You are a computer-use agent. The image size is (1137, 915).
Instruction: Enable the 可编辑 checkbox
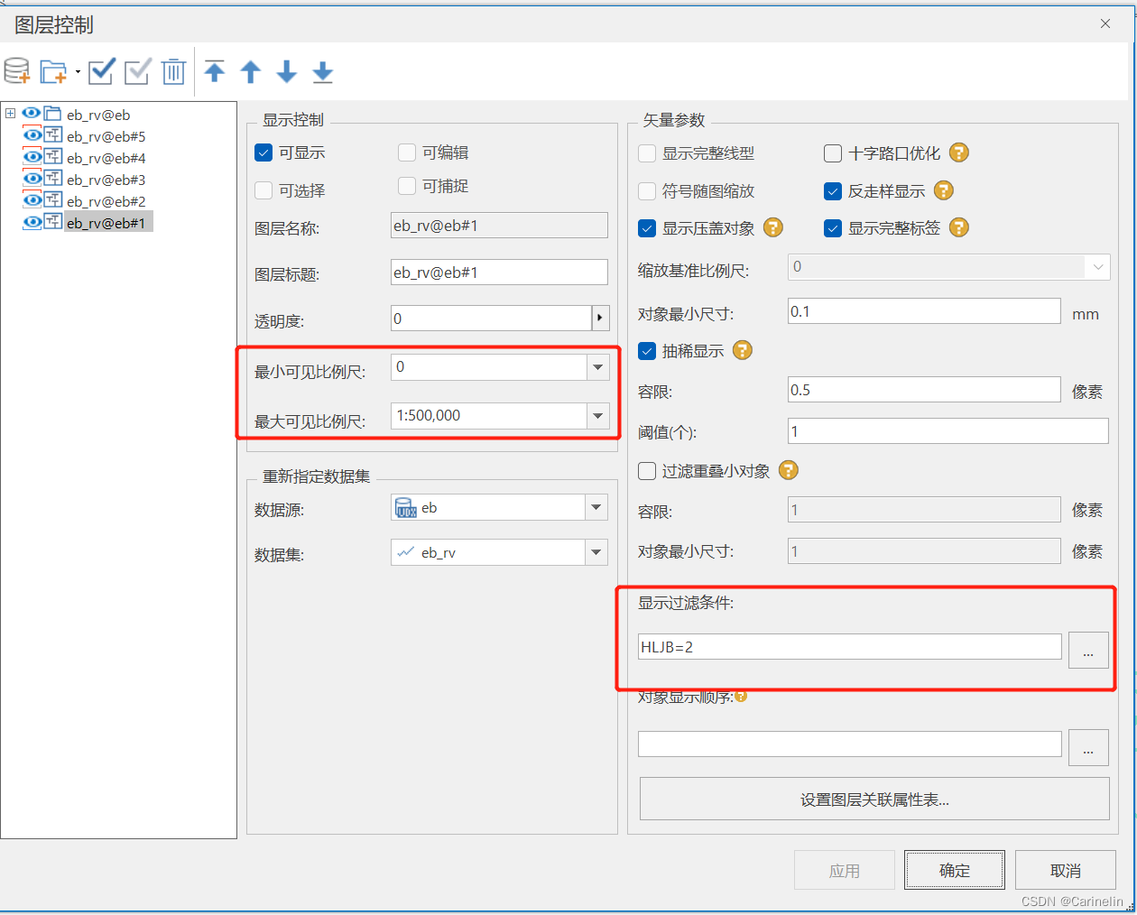click(407, 152)
